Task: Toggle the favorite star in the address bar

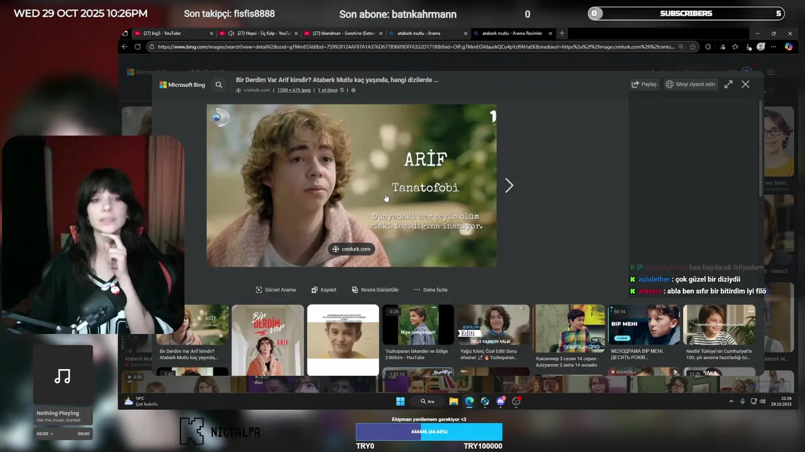Action: [692, 46]
